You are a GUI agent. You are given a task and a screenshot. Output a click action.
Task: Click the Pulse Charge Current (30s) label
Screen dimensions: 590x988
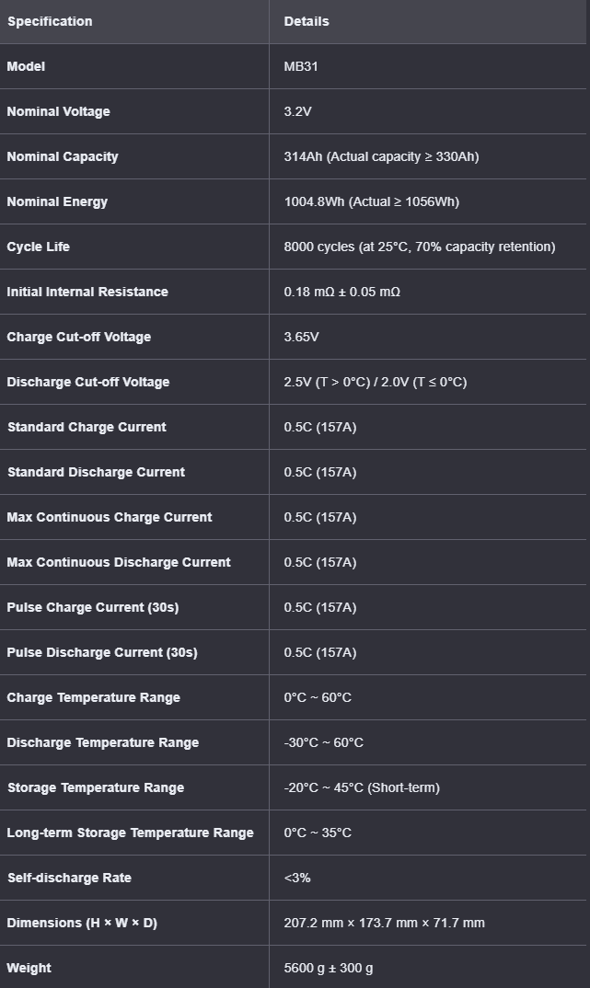pos(93,607)
